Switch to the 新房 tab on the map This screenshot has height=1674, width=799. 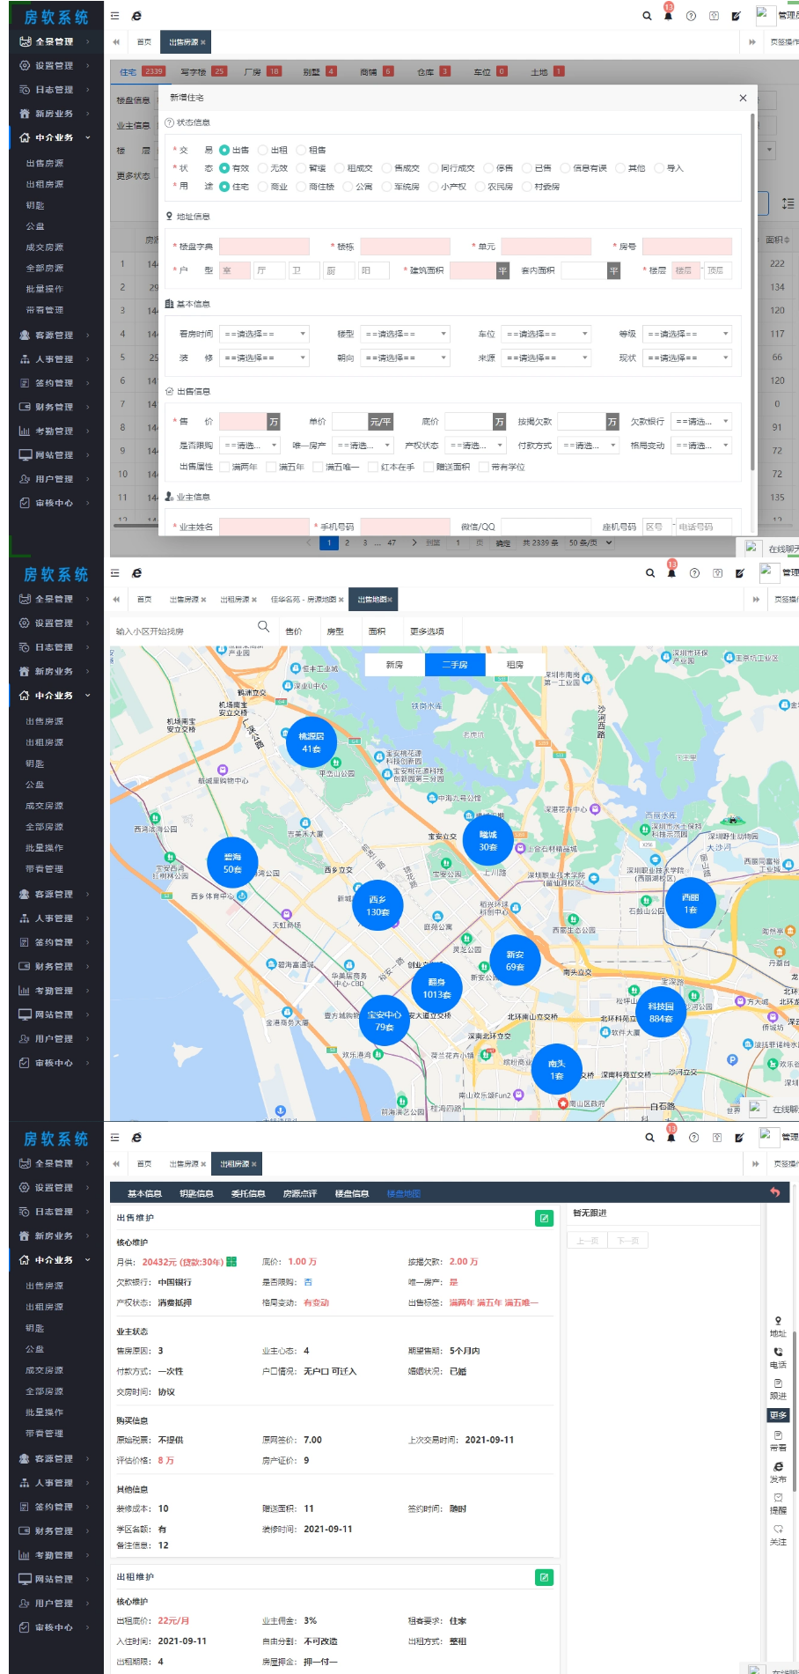tap(394, 665)
